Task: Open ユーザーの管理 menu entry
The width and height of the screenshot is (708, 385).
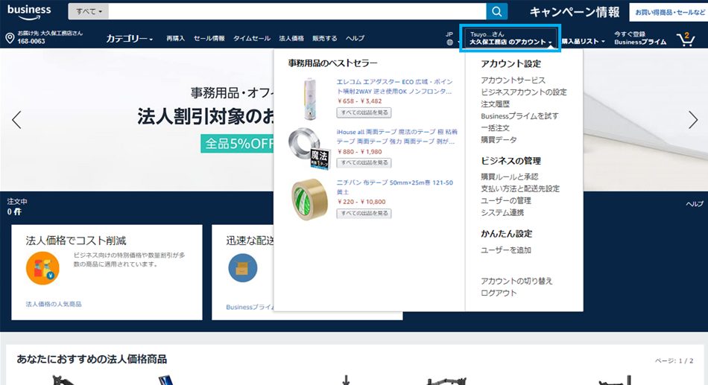Action: 506,200
